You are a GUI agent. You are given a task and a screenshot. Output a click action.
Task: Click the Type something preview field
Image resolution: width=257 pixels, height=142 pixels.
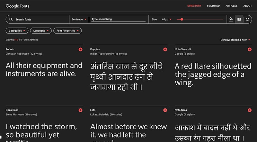click(x=118, y=19)
